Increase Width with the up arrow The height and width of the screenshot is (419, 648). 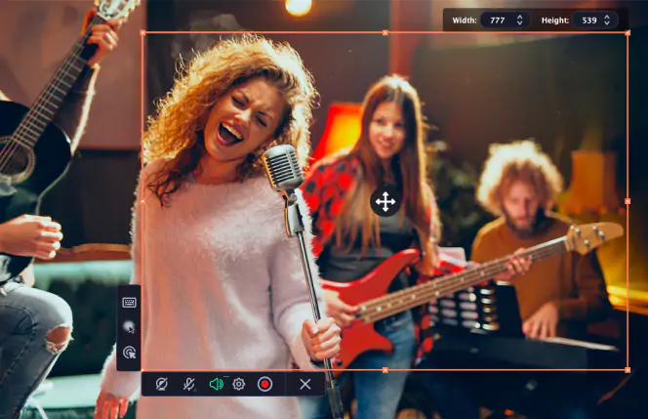(x=520, y=17)
